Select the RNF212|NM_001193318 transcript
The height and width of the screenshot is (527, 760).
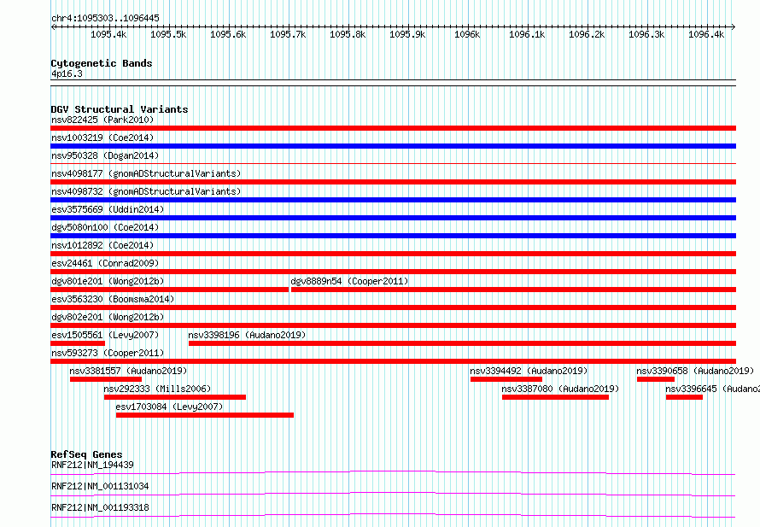pos(100,507)
